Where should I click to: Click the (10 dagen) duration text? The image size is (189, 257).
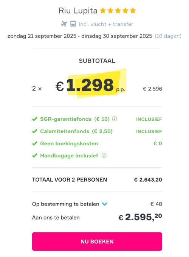[168, 36]
